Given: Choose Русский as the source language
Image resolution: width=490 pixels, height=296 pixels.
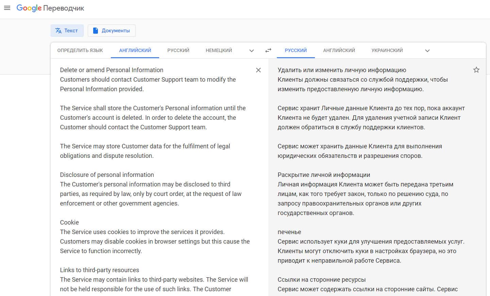Looking at the screenshot, I should 178,50.
